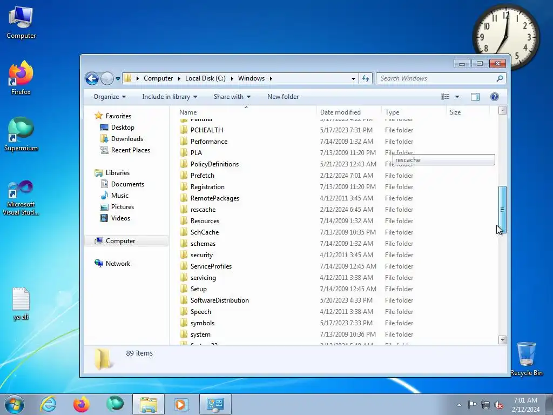Select the PolicyDefinitions folder

[214, 164]
